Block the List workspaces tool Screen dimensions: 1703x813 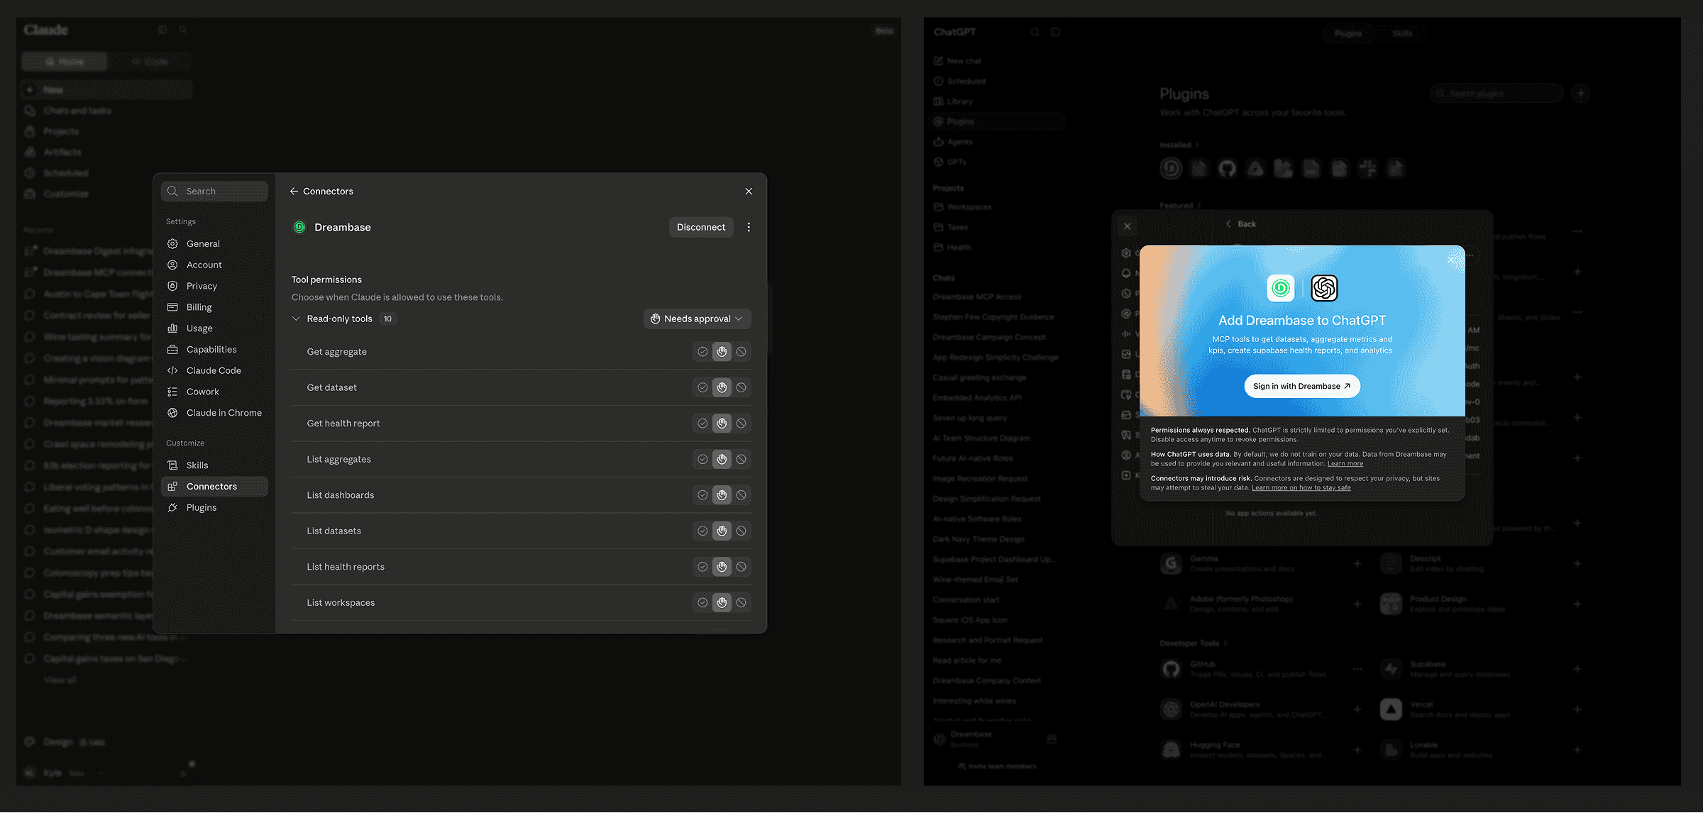[741, 603]
